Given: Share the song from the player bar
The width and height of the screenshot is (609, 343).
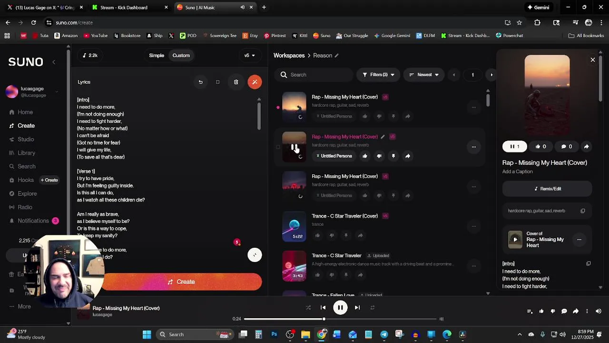Looking at the screenshot, I should pos(575,311).
